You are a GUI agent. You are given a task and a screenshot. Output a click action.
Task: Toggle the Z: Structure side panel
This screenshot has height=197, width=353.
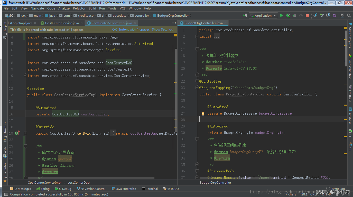point(5,132)
